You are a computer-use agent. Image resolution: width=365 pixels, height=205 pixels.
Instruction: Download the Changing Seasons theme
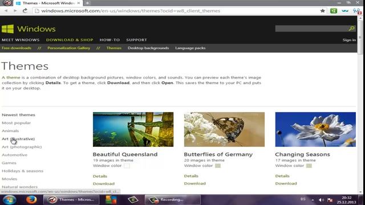pos(286,183)
